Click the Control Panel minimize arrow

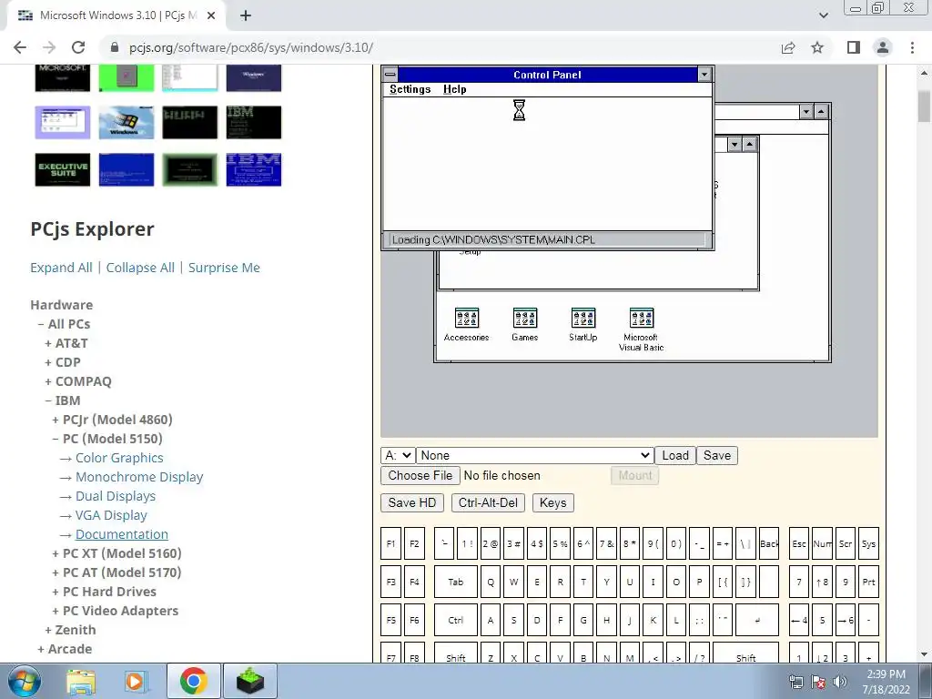(704, 75)
